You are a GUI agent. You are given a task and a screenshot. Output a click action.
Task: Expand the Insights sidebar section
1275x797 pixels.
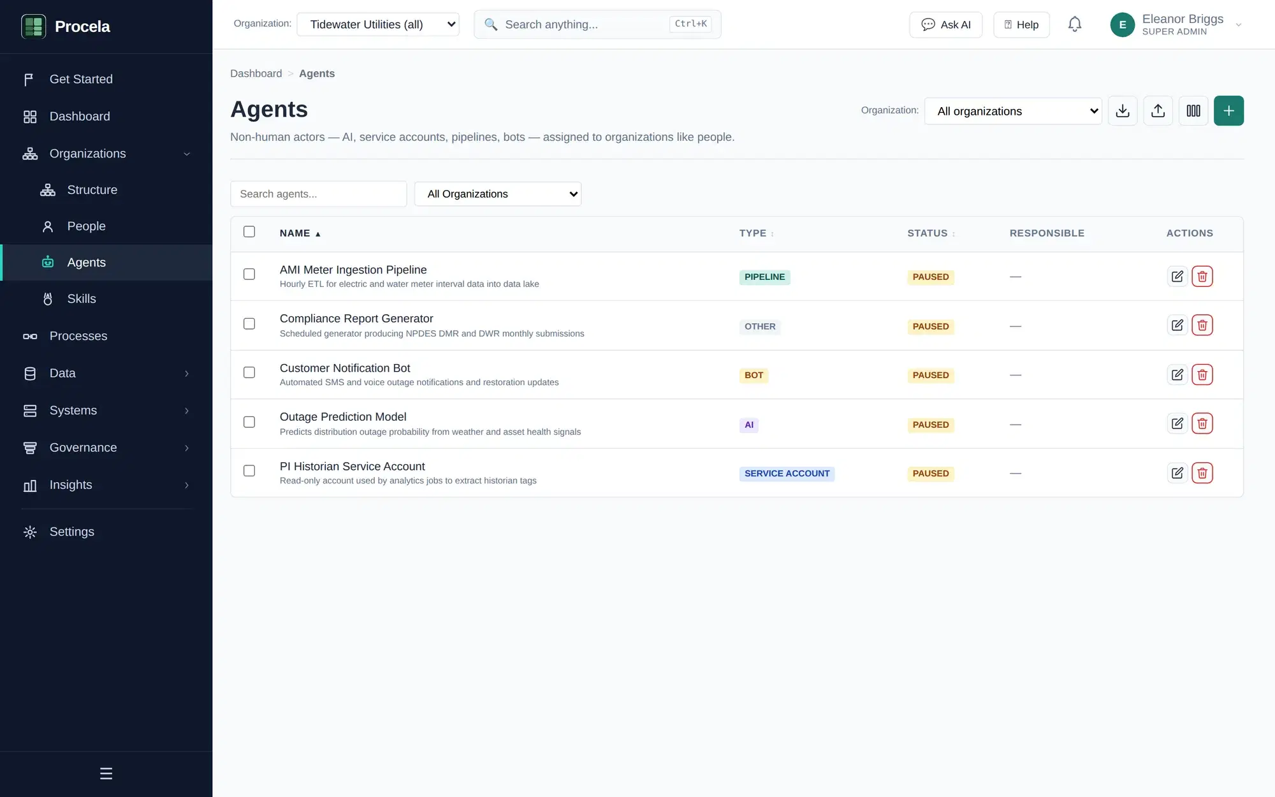[x=187, y=485]
